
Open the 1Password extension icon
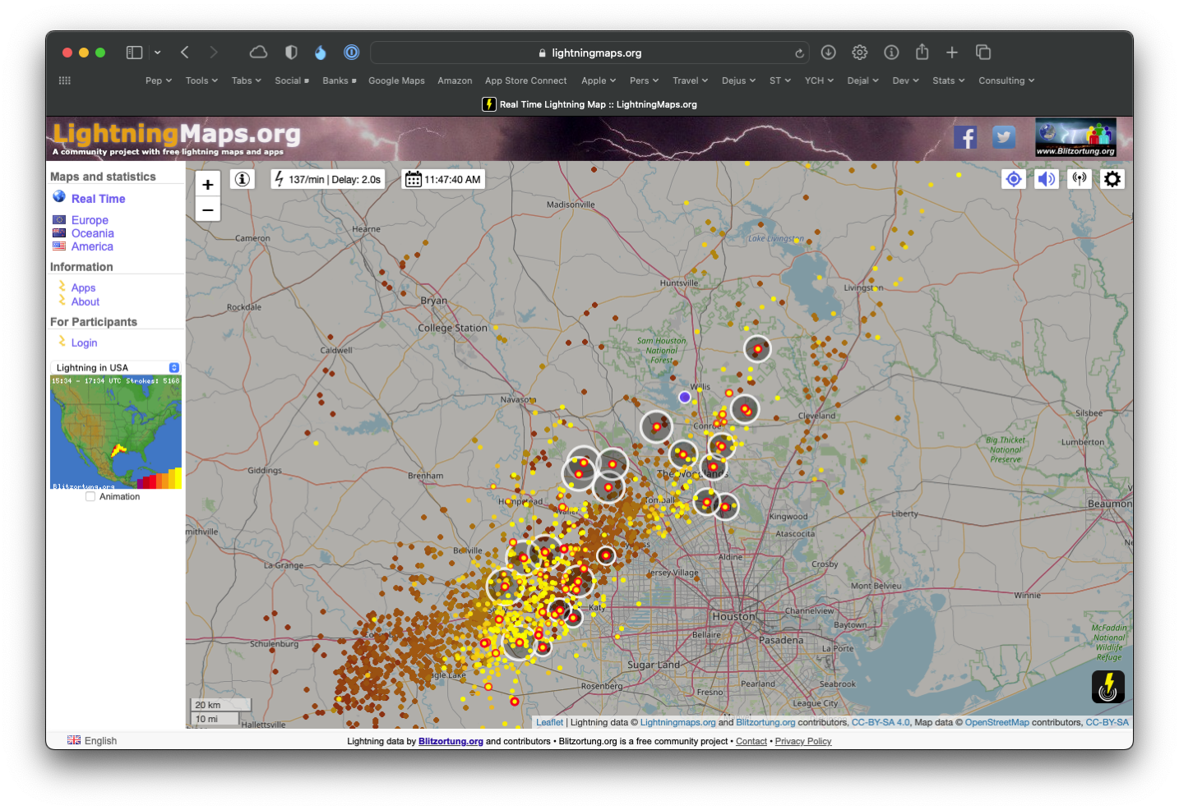click(x=351, y=53)
